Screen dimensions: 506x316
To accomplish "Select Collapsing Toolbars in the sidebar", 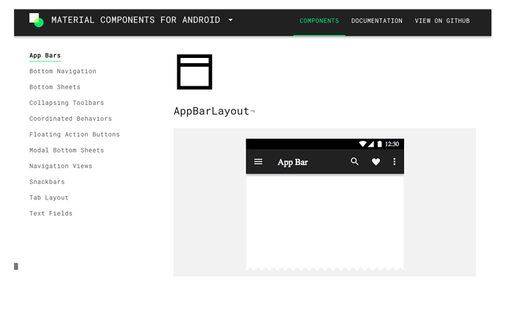I will 67,103.
